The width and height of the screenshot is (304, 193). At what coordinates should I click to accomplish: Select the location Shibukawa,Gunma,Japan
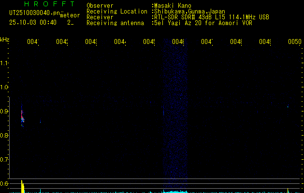(x=189, y=12)
